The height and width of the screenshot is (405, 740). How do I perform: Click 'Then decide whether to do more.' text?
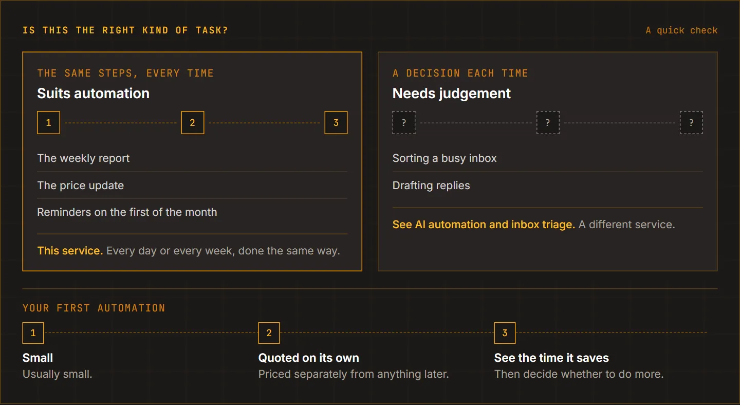tap(579, 374)
